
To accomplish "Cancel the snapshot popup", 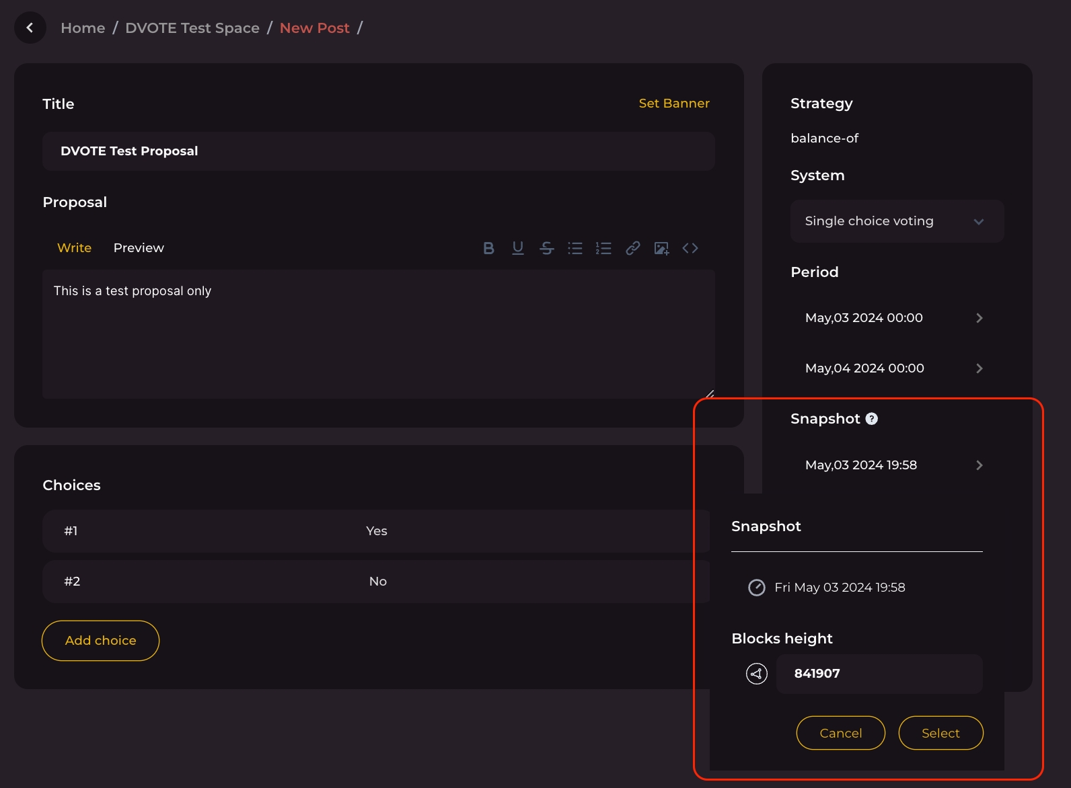I will [x=840, y=733].
